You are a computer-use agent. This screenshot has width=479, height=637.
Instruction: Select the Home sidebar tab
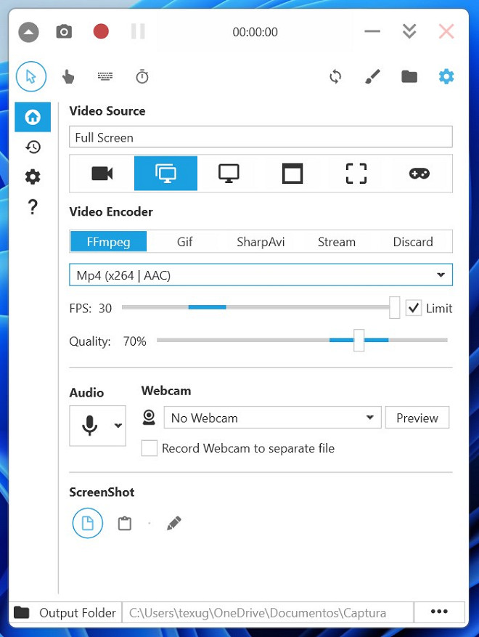coord(33,117)
